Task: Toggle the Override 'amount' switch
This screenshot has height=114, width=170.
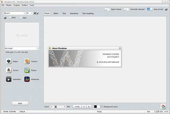Action: pyautogui.click(x=126, y=9)
